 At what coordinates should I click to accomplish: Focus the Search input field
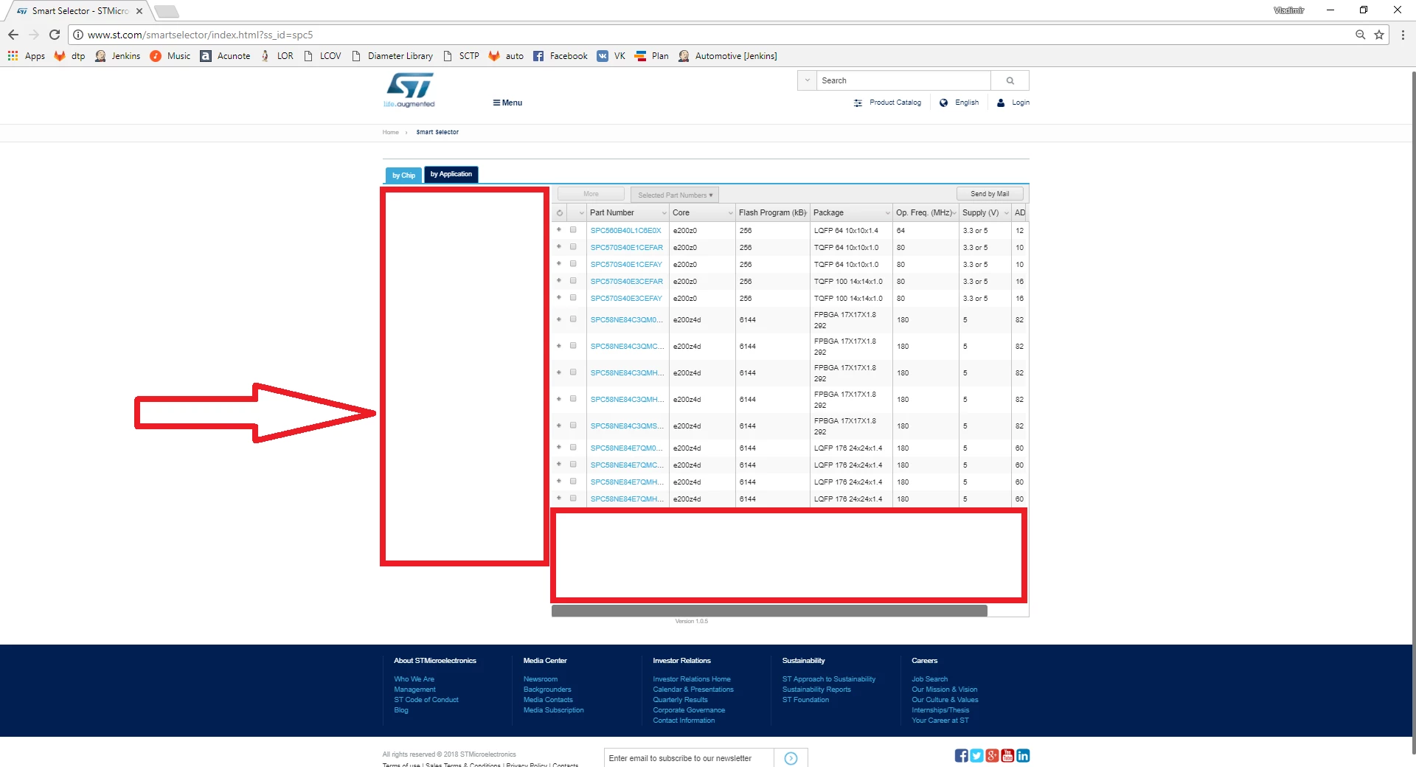(903, 80)
